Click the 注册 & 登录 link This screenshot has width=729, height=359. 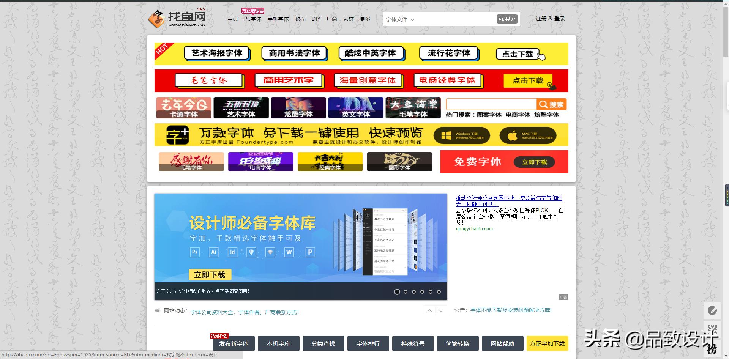[x=550, y=18]
